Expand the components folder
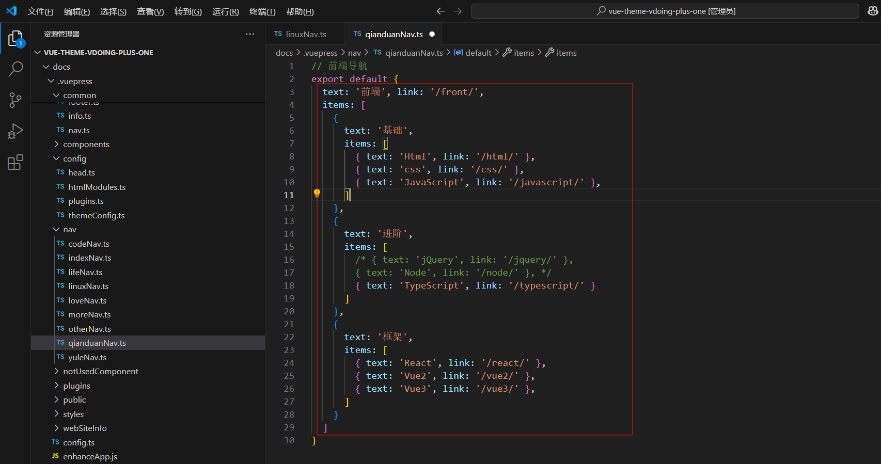Screen dimensions: 881x464 pyautogui.click(x=148, y=144)
